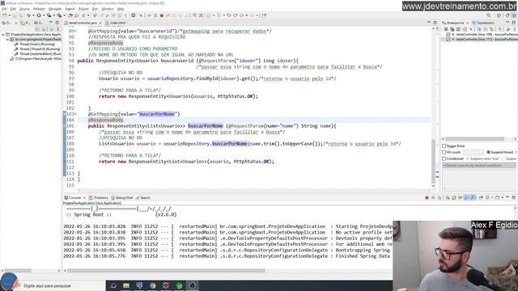Viewport: 518px width, 291px height.
Task: Enable the Conditional checkbox
Action: tap(444, 158)
